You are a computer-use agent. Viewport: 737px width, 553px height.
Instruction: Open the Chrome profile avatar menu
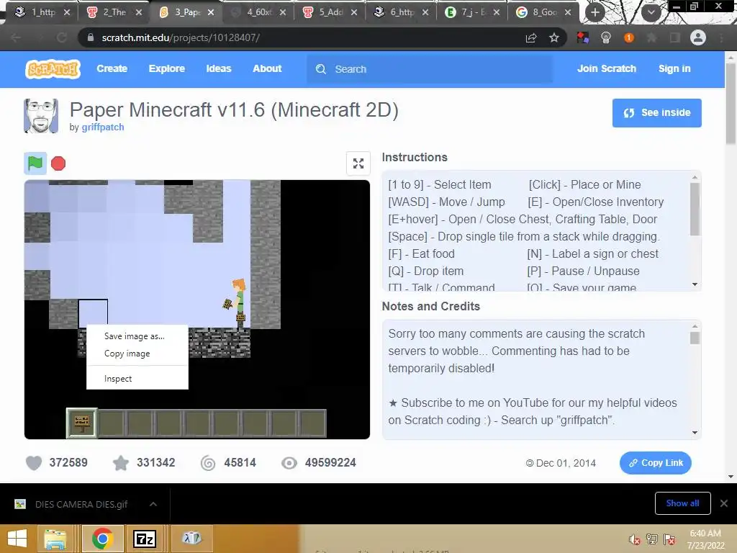(x=698, y=37)
